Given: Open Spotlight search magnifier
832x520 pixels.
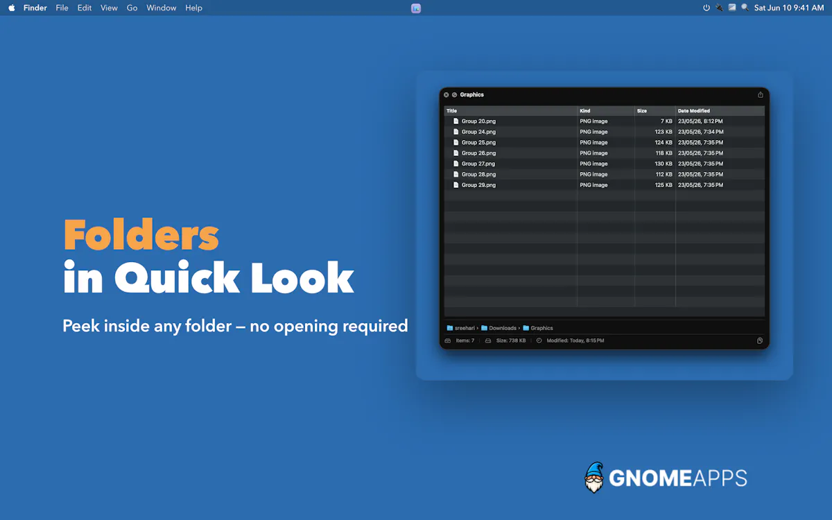Looking at the screenshot, I should click(x=745, y=8).
